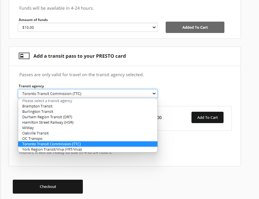The height and width of the screenshot is (199, 259).
Task: Choose Brampton Transit from the list
Action: pyautogui.click(x=88, y=106)
